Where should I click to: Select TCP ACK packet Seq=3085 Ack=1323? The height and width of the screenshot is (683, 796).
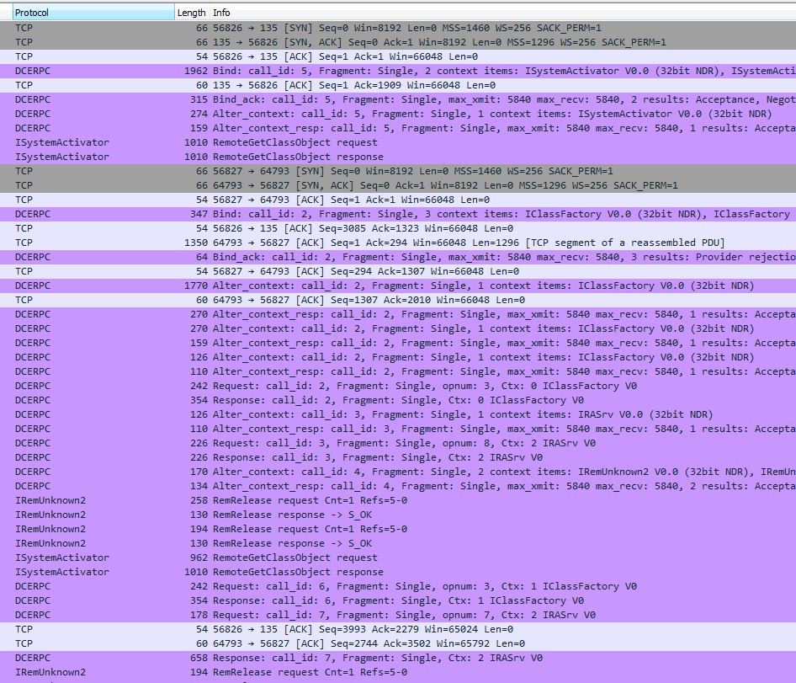tap(398, 228)
